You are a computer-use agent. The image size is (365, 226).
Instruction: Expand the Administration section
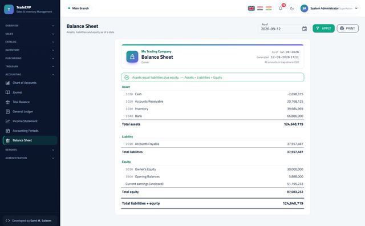pos(30,158)
